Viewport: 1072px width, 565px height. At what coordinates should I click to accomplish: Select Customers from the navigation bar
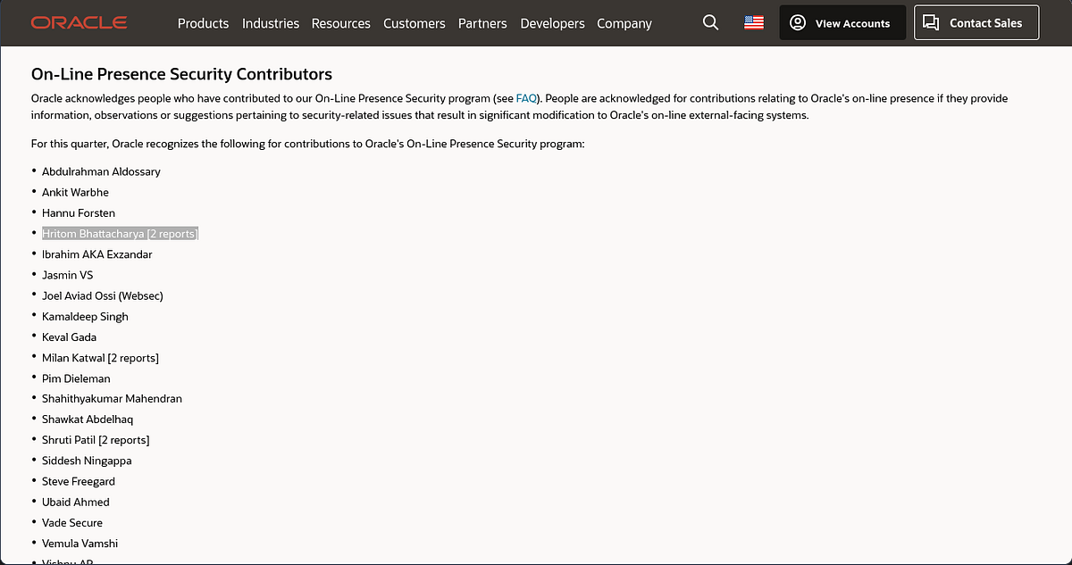[414, 23]
